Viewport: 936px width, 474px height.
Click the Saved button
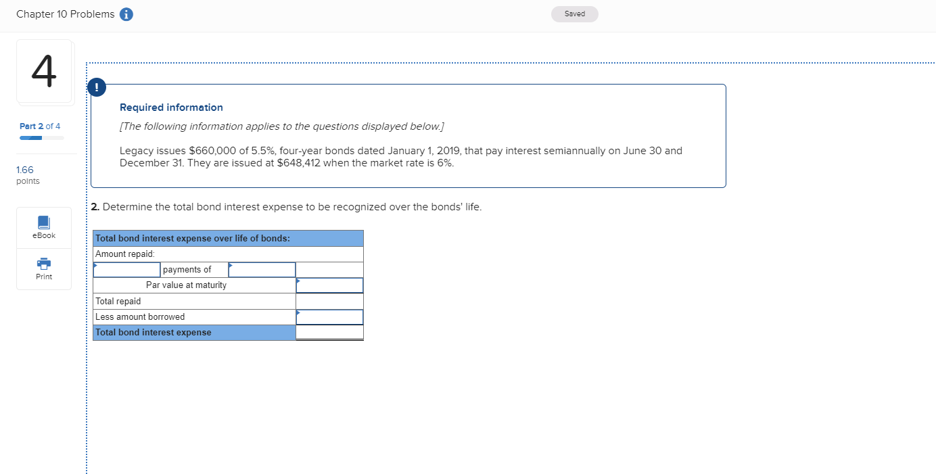[x=574, y=14]
